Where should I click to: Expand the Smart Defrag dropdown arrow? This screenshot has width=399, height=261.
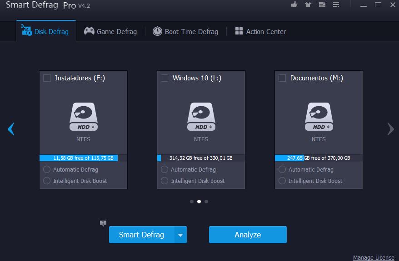(x=181, y=235)
